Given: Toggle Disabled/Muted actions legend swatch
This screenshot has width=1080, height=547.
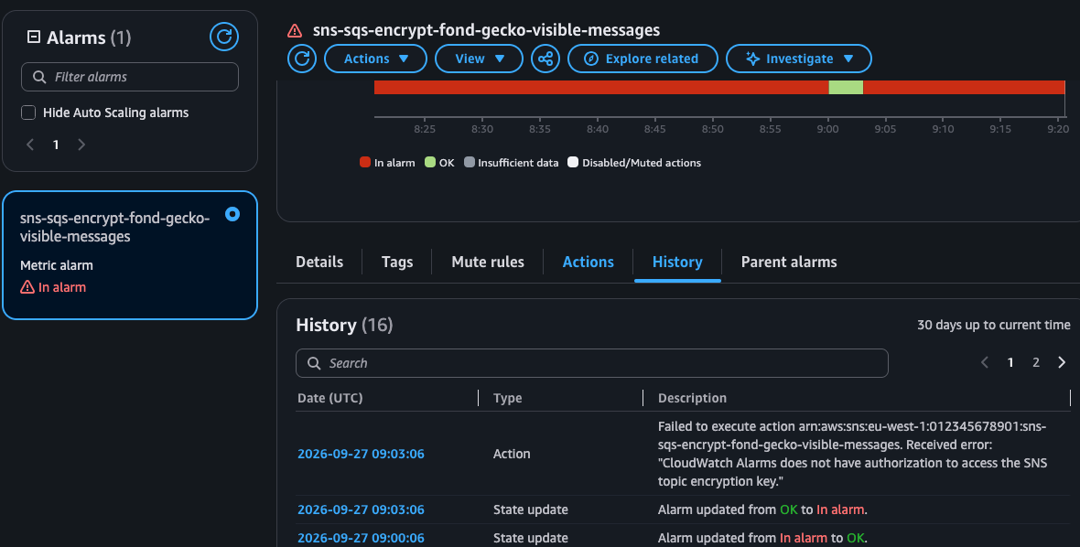Looking at the screenshot, I should point(572,163).
